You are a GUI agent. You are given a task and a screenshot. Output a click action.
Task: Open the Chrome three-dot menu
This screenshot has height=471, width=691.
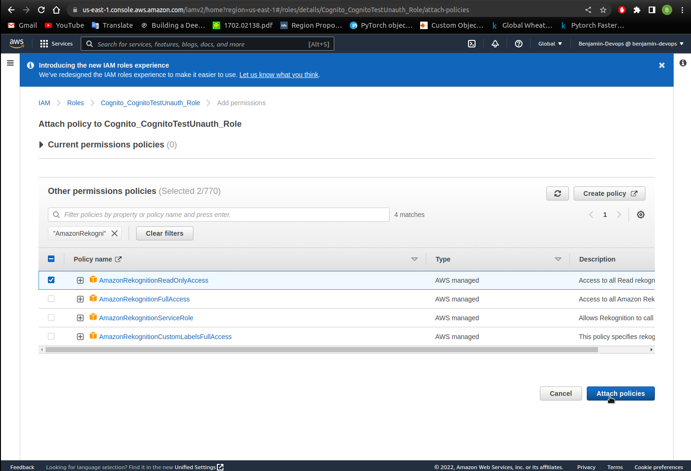point(682,10)
